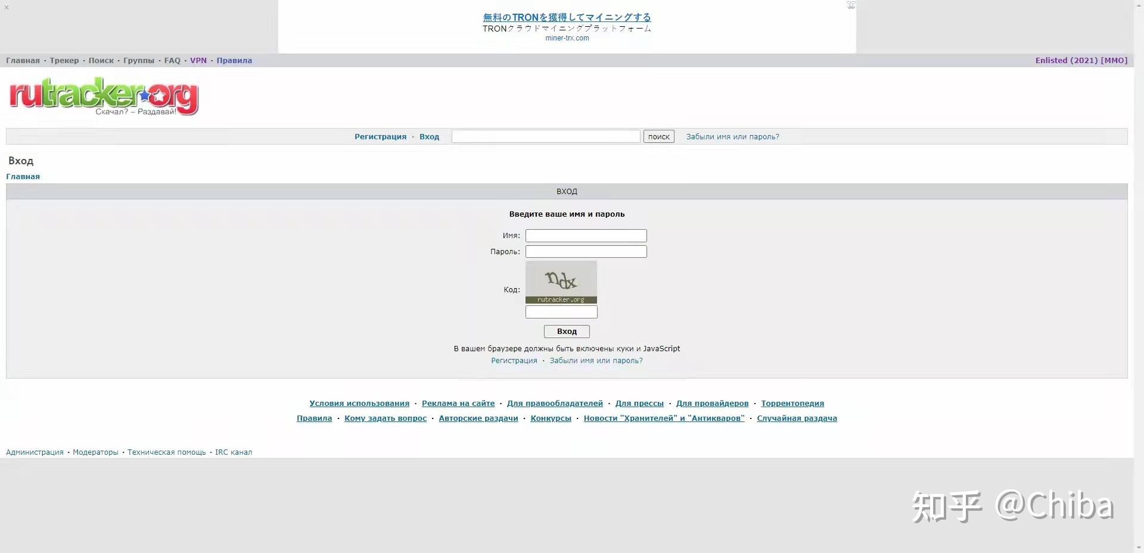
Task: Go to Главная from the top menu
Action: pyautogui.click(x=23, y=60)
